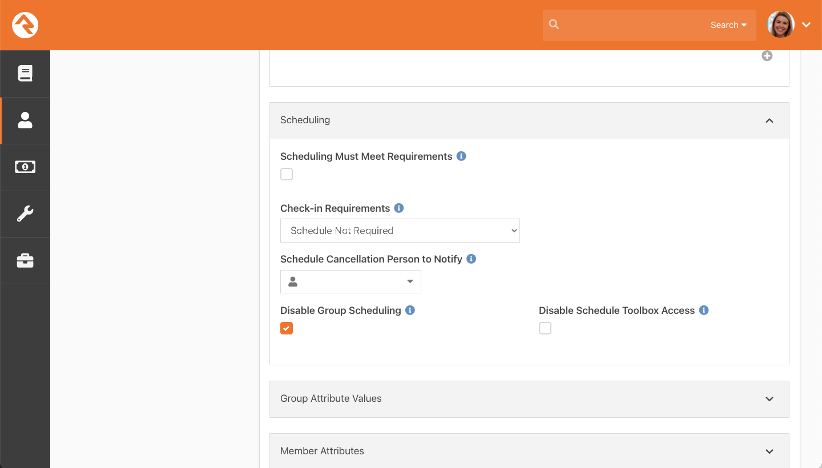The width and height of the screenshot is (822, 468).
Task: Click inside the search input field
Action: point(628,25)
